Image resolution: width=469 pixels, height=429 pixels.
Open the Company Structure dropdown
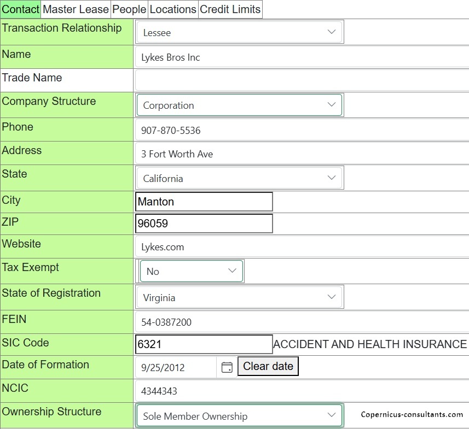coord(240,105)
